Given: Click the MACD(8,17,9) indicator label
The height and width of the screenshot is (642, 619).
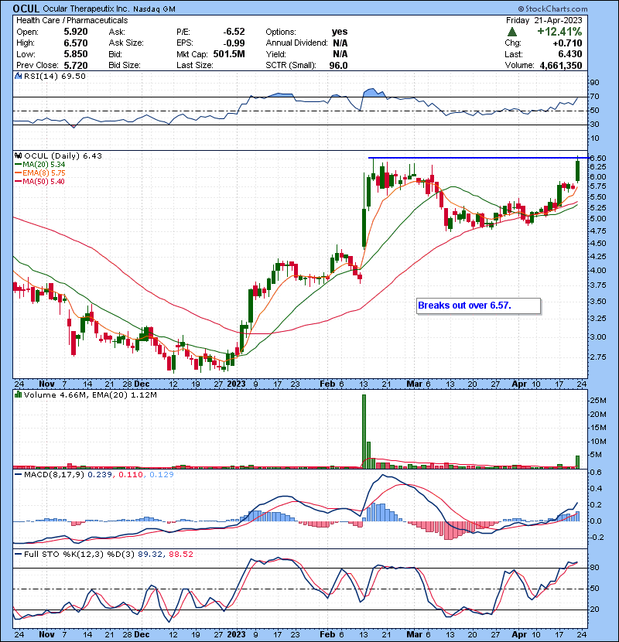Looking at the screenshot, I should click(54, 475).
